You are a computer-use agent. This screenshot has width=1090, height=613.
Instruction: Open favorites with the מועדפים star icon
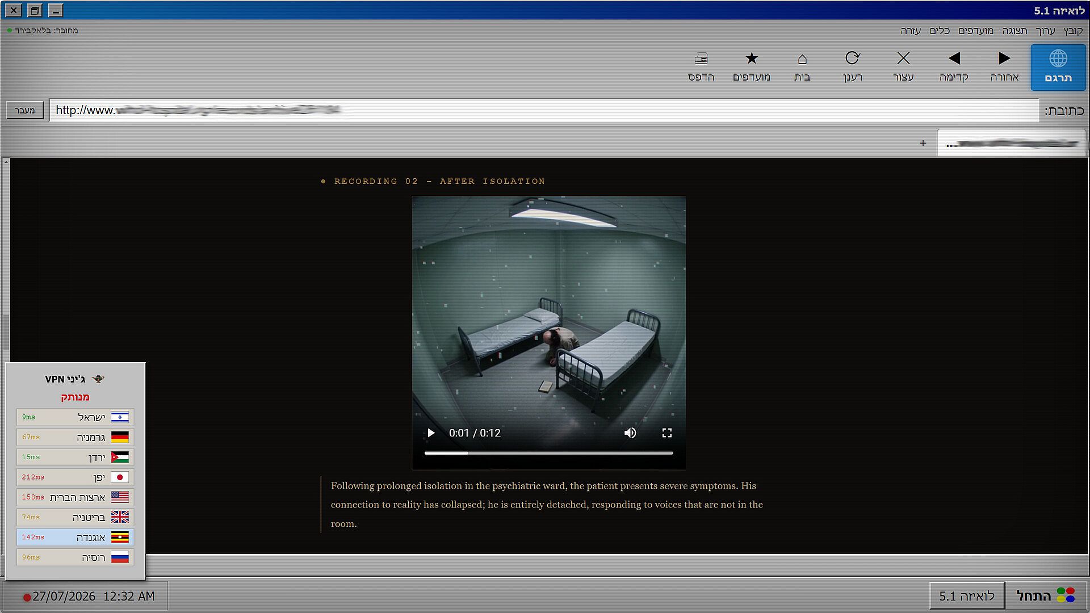pos(752,67)
